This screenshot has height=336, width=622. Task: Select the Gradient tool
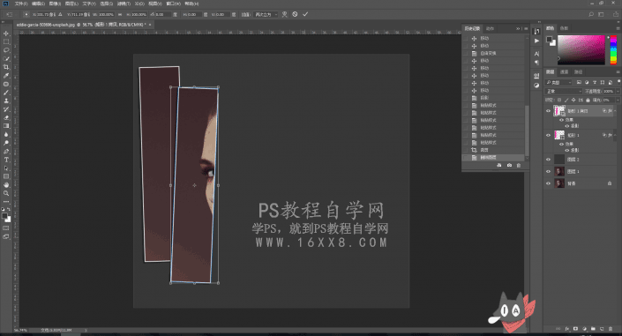pyautogui.click(x=6, y=126)
